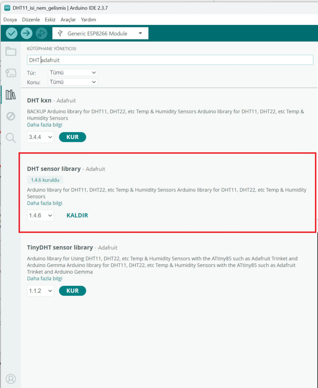Image resolution: width=318 pixels, height=388 pixels.
Task: Open the Debug sidebar icon
Action: click(x=11, y=116)
